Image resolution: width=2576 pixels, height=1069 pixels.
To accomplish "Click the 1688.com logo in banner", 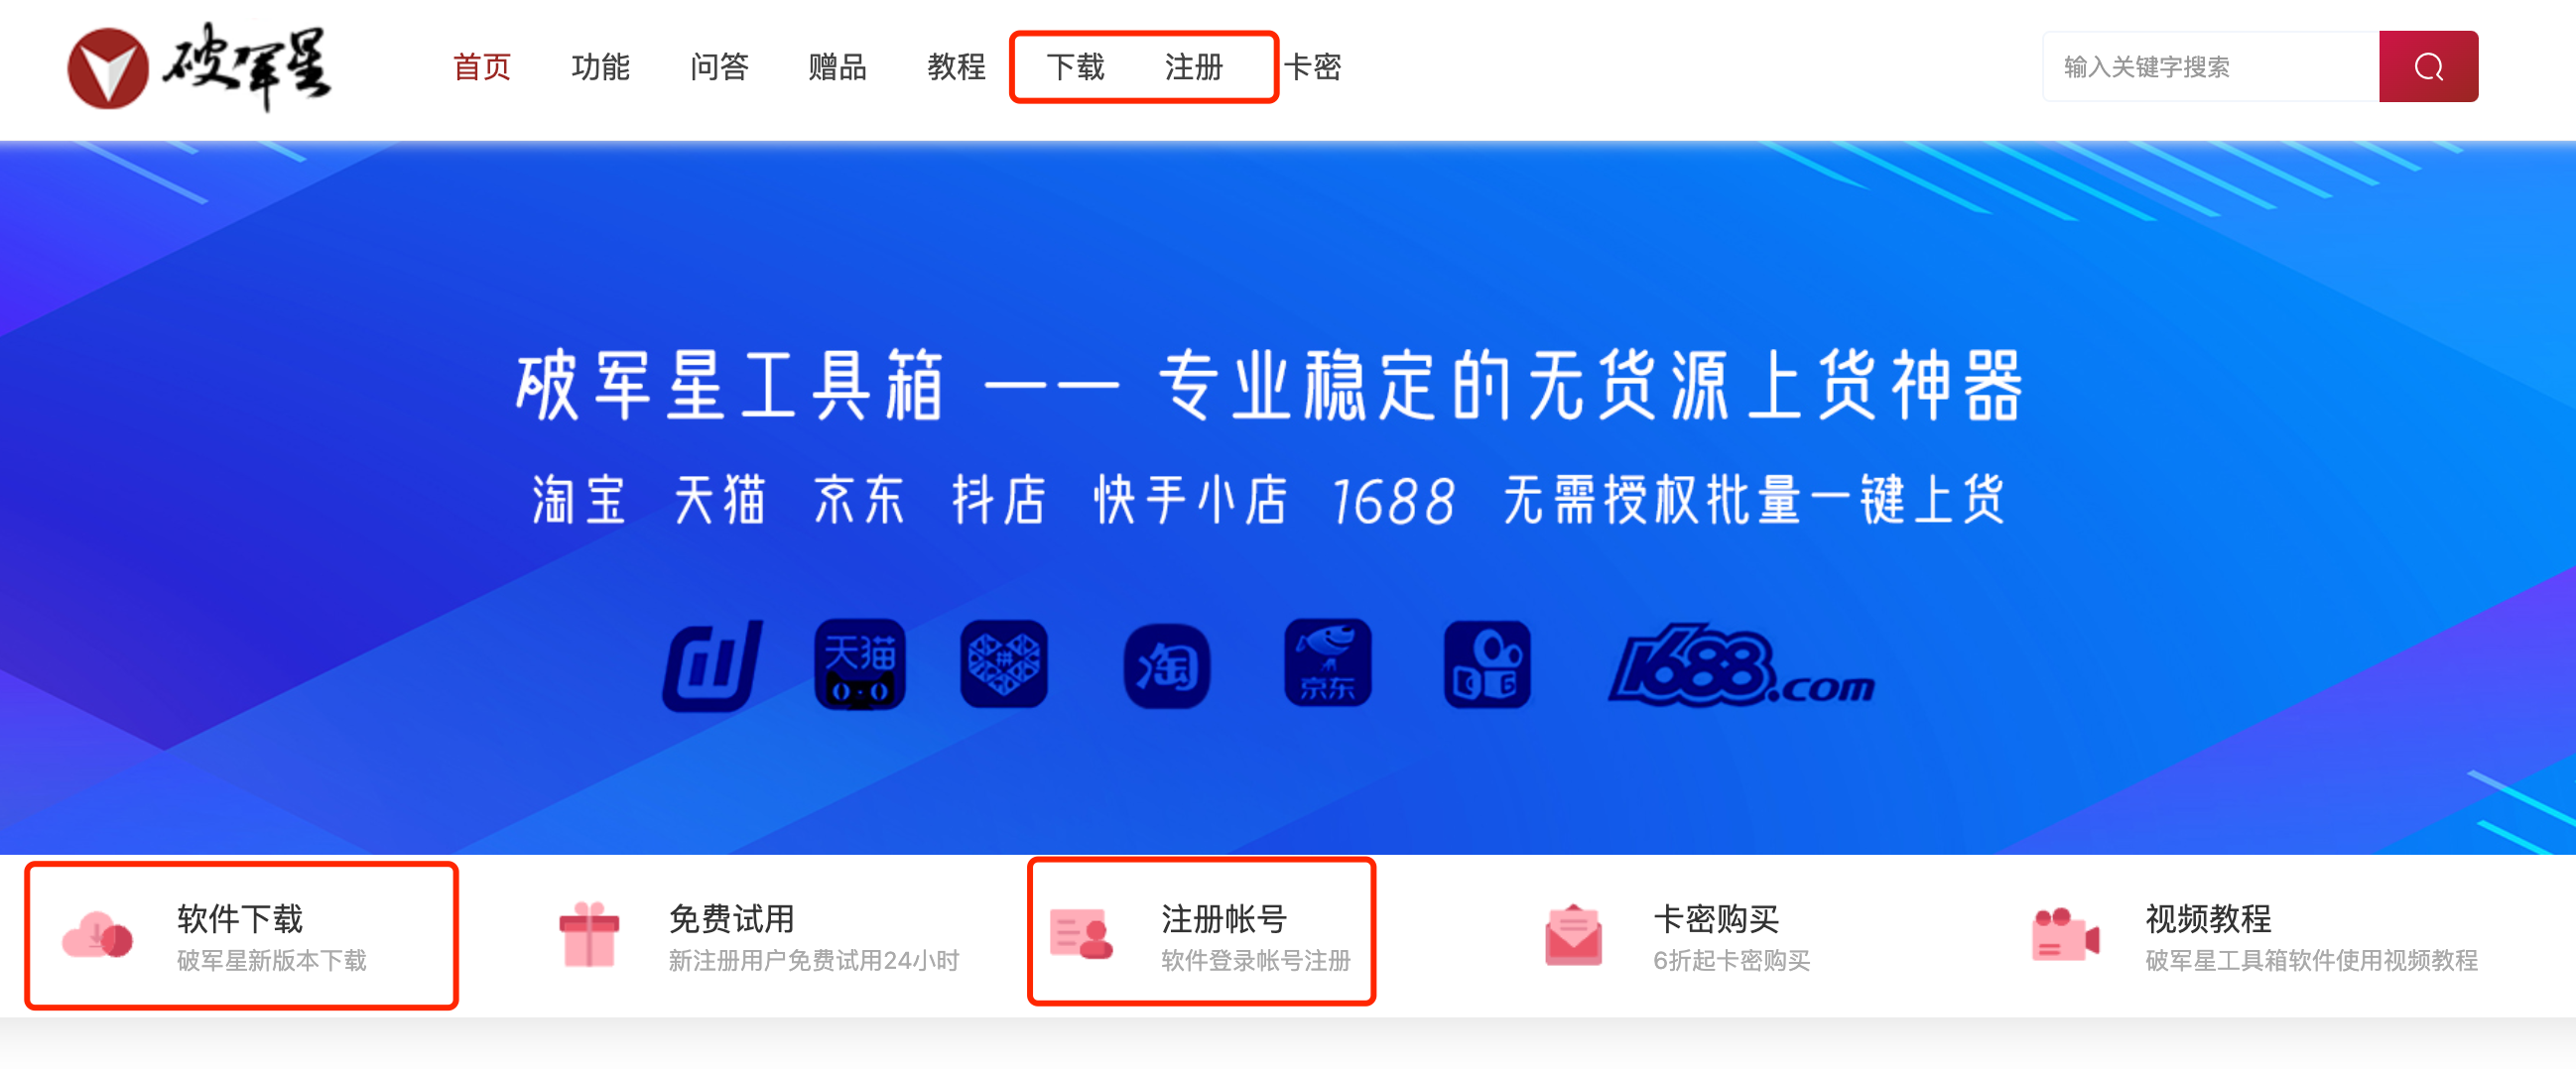I will (1741, 665).
